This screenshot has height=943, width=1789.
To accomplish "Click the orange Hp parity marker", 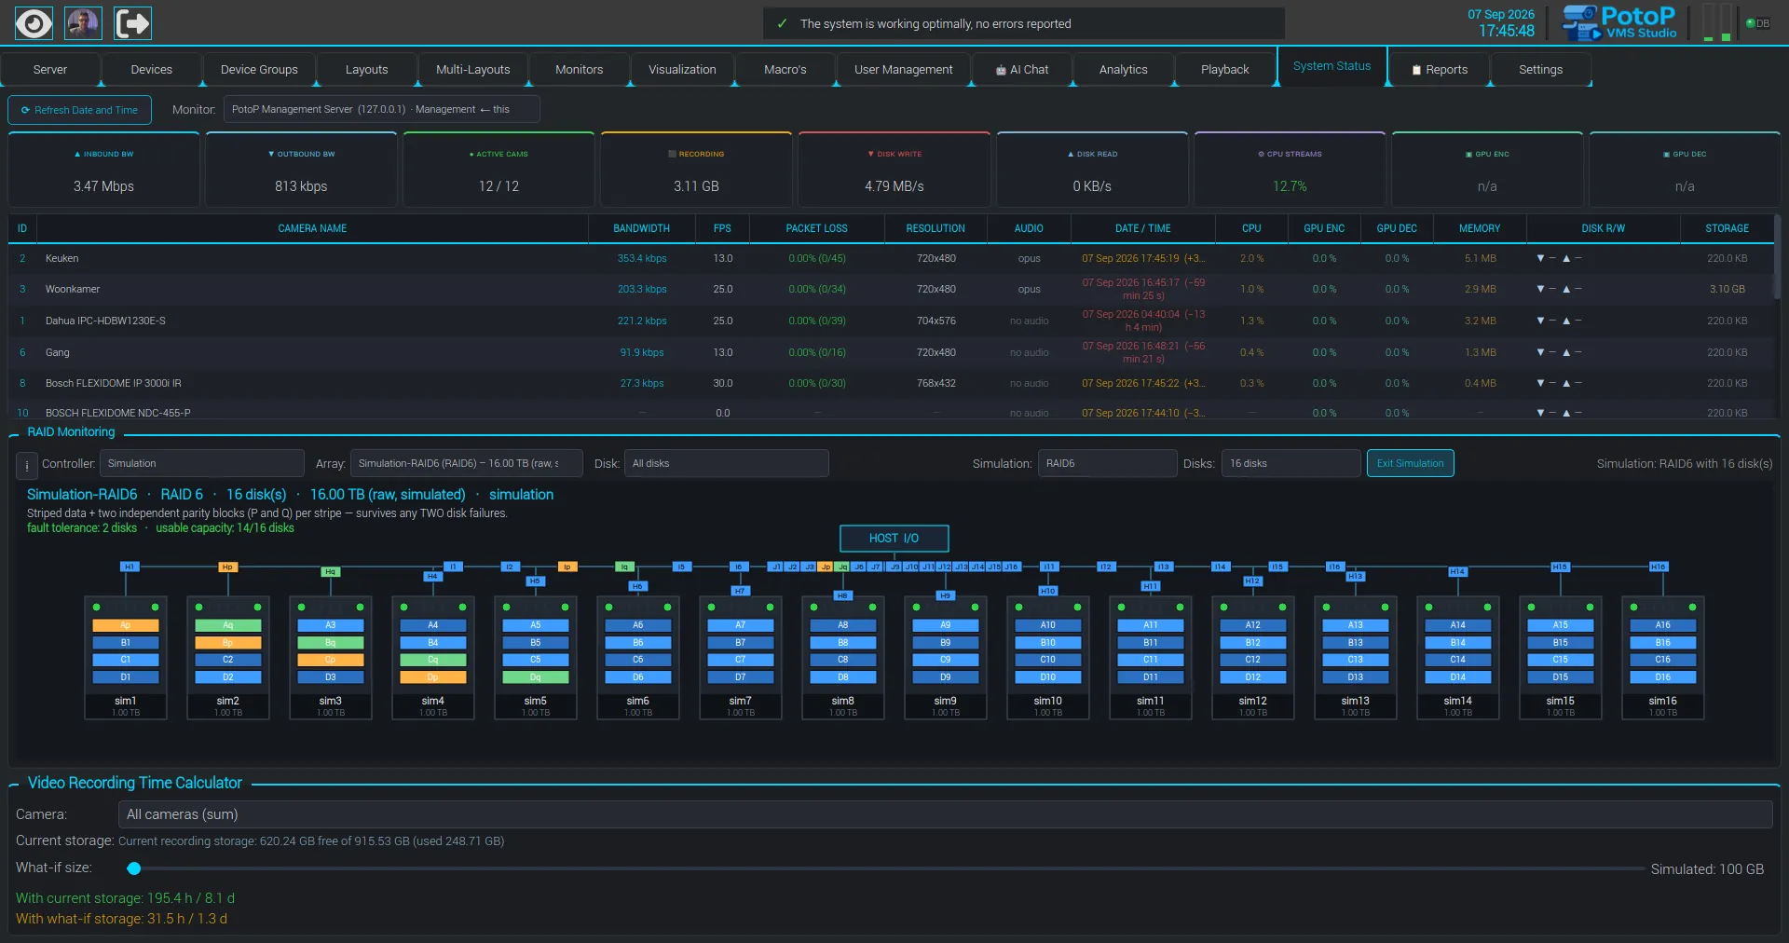I will 227,567.
